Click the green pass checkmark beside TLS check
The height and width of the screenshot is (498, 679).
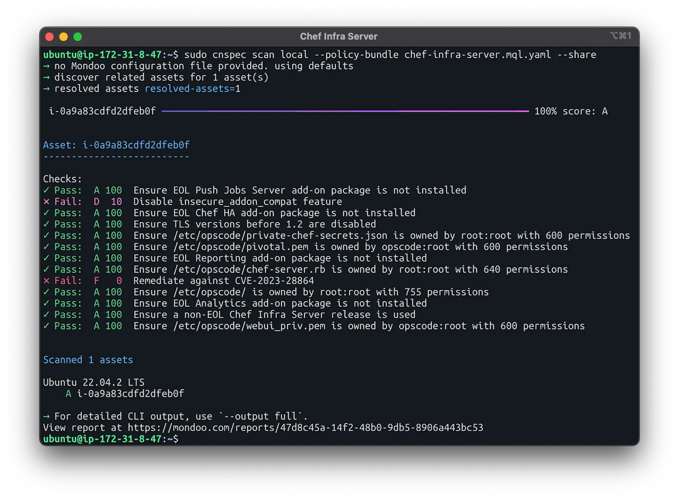46,224
